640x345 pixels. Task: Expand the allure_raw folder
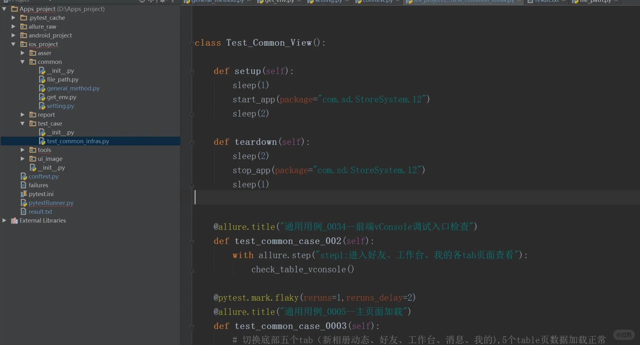tap(13, 27)
